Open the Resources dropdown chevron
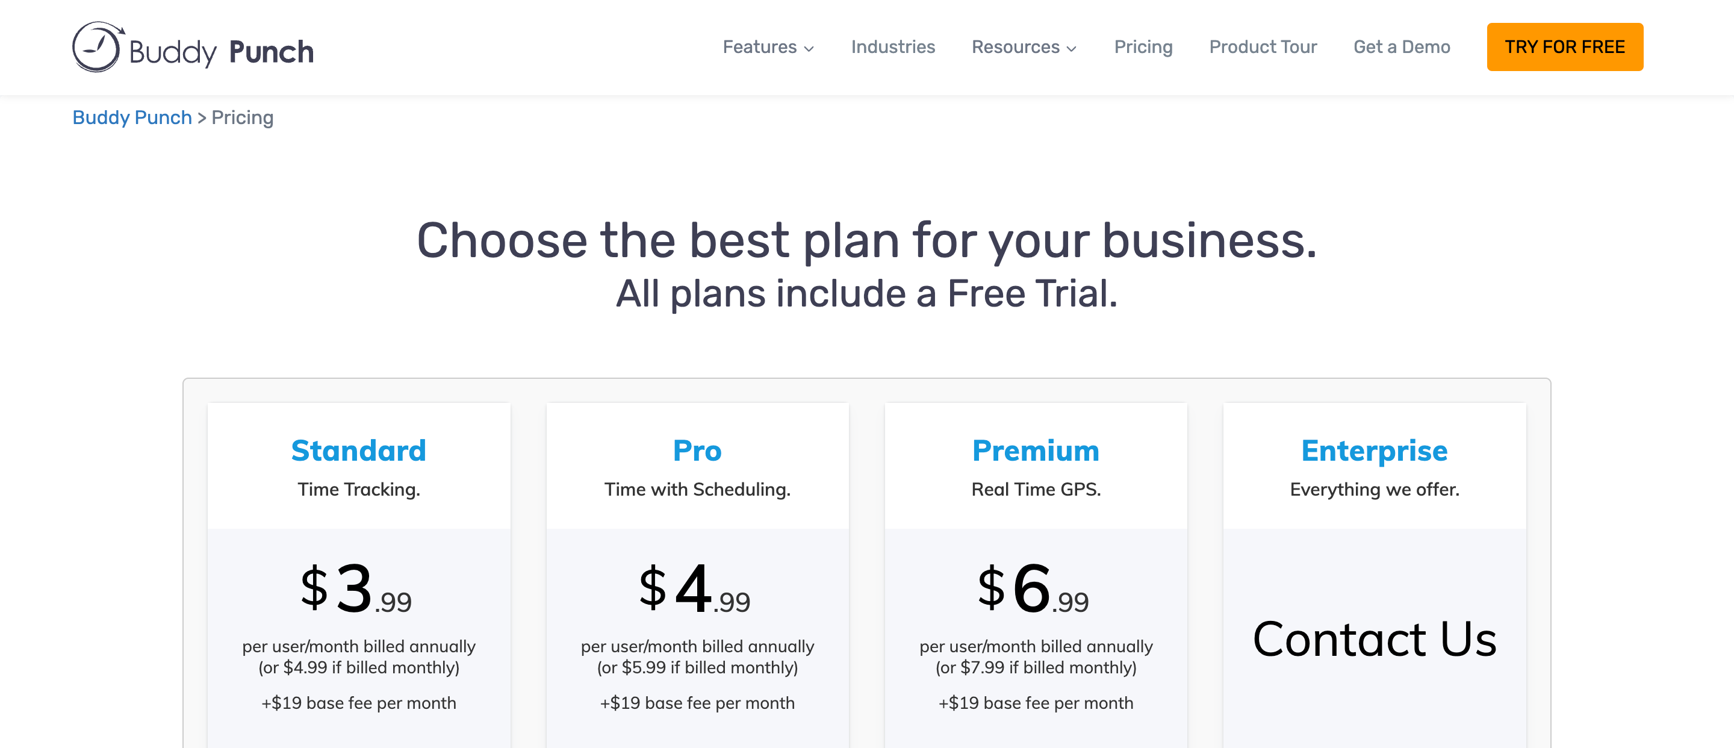The image size is (1734, 748). click(1072, 48)
